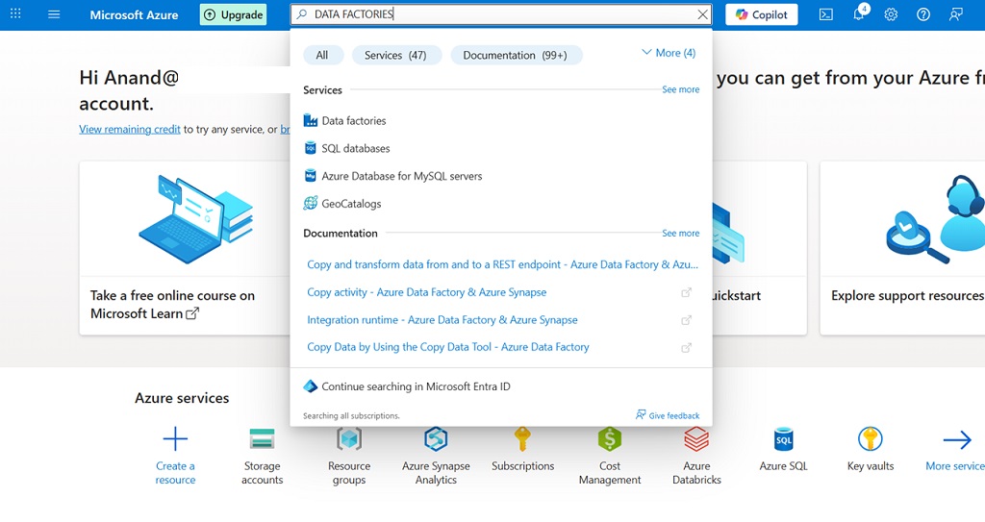Open Storage accounts service
985x522 pixels.
click(x=262, y=456)
